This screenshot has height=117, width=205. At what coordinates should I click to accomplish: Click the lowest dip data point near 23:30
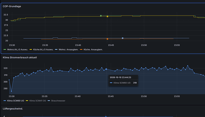[11, 91]
